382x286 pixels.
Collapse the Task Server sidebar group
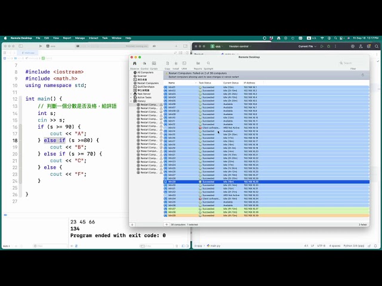point(131,94)
